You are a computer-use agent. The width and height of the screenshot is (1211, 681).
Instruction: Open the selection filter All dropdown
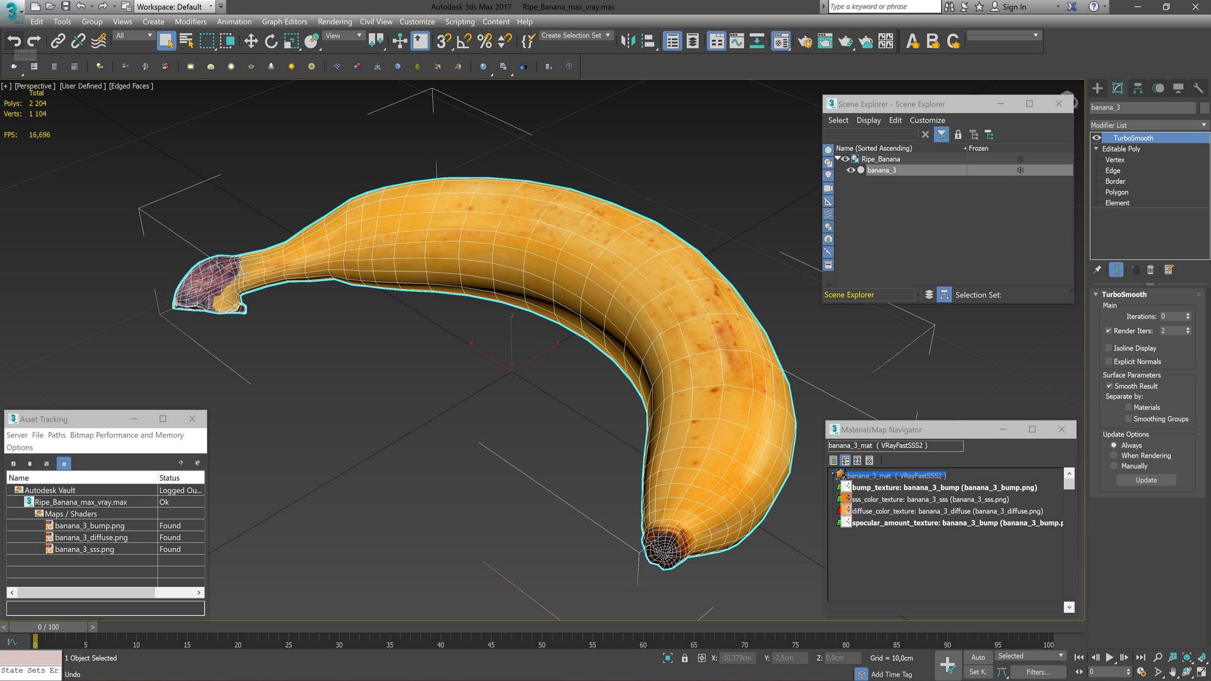coord(134,36)
